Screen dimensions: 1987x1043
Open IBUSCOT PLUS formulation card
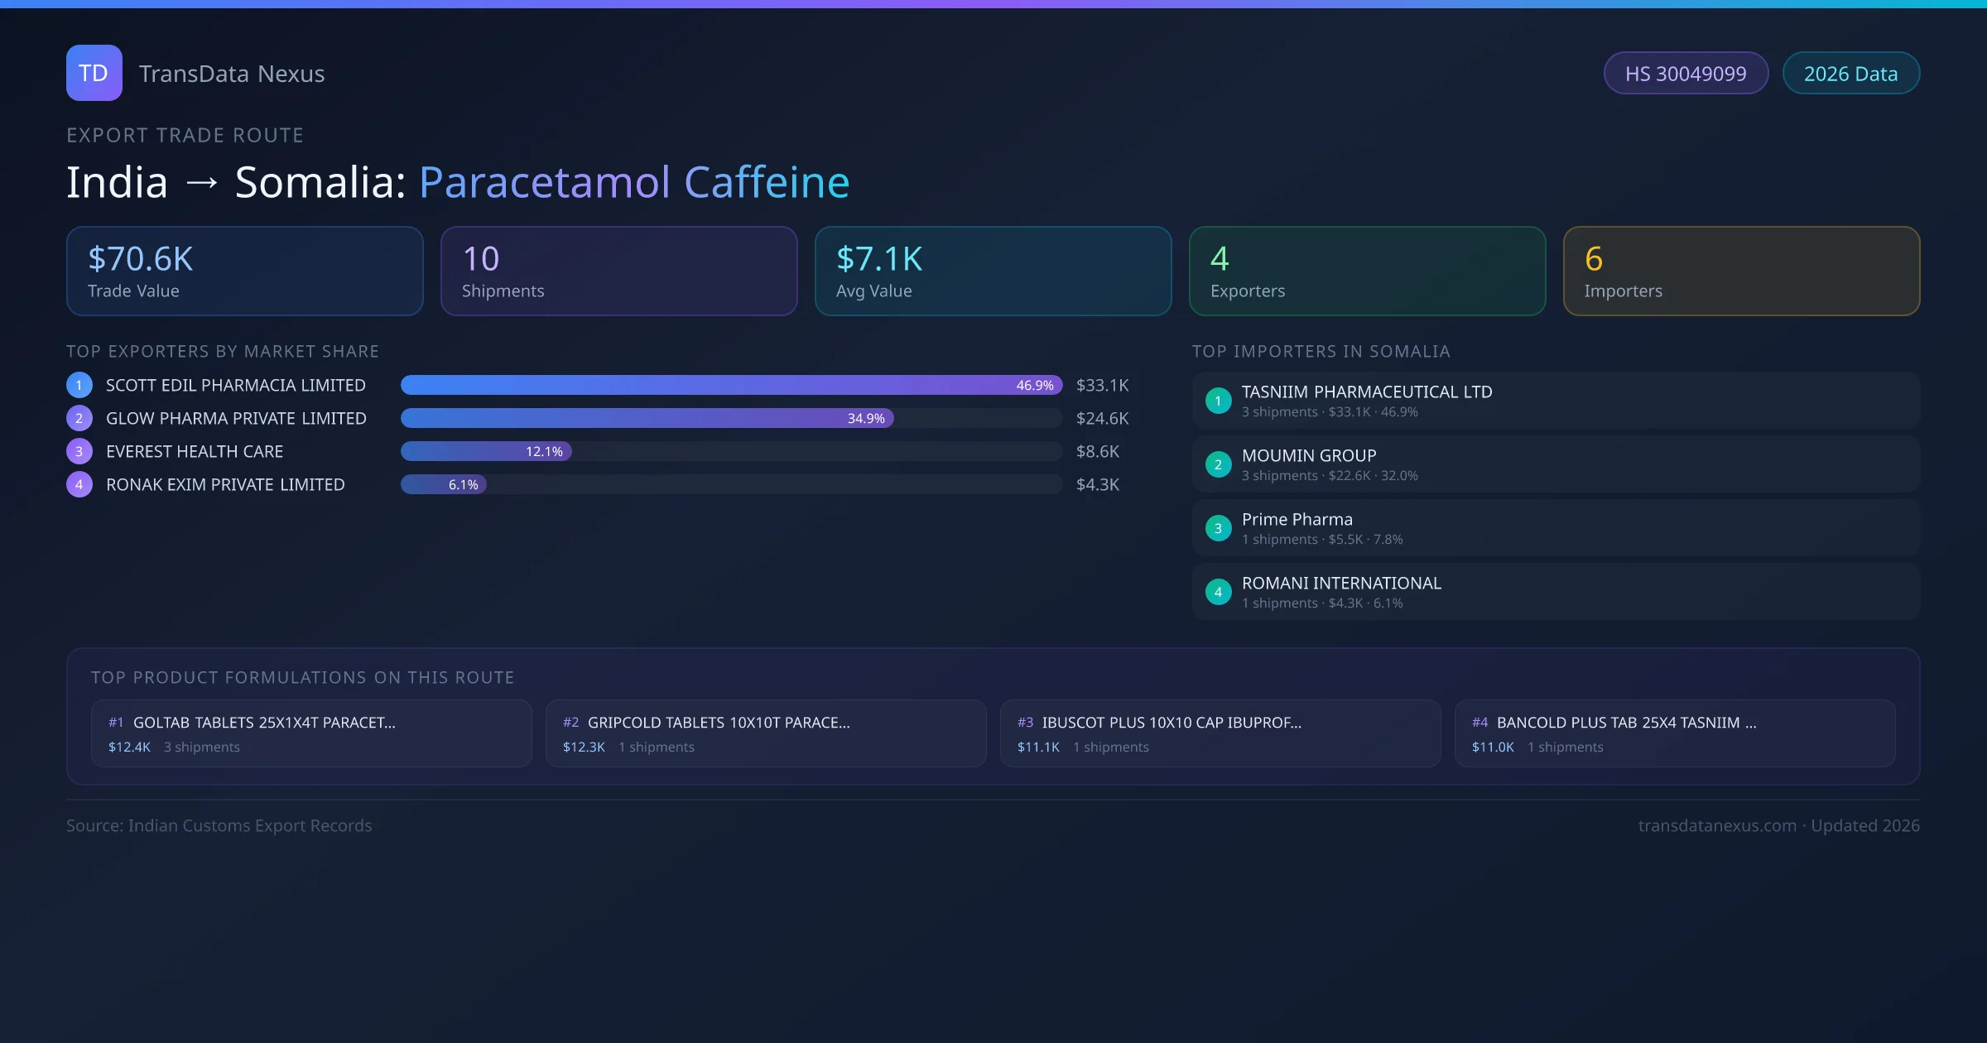click(1220, 733)
